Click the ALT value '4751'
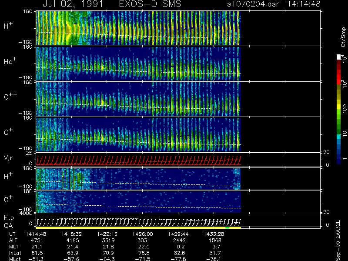This screenshot has height=261, width=348. click(37, 241)
